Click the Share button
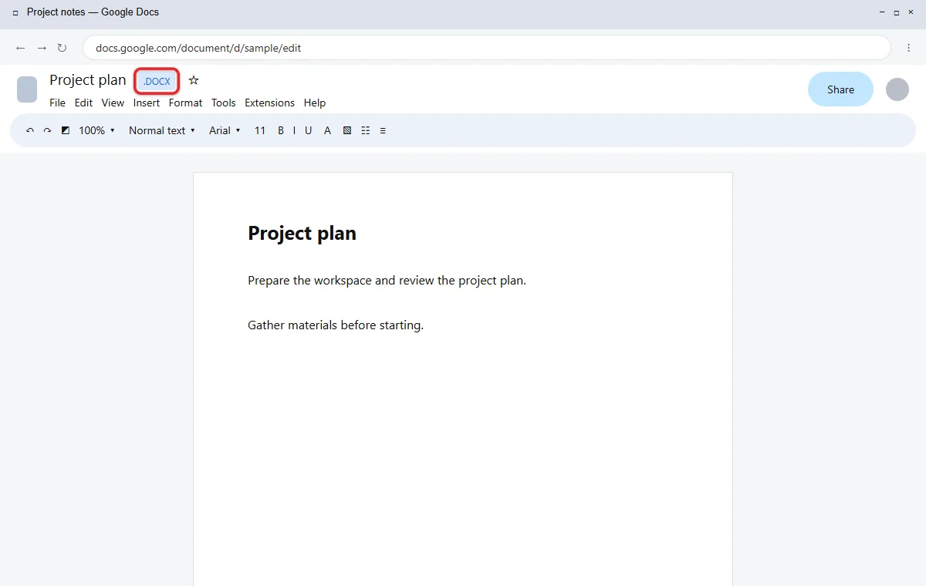Image resolution: width=926 pixels, height=586 pixels. [840, 89]
